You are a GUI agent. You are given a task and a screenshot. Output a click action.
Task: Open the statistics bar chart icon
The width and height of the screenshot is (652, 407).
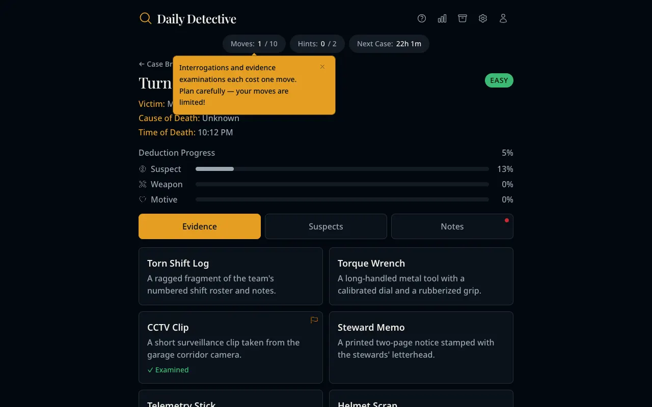(442, 18)
